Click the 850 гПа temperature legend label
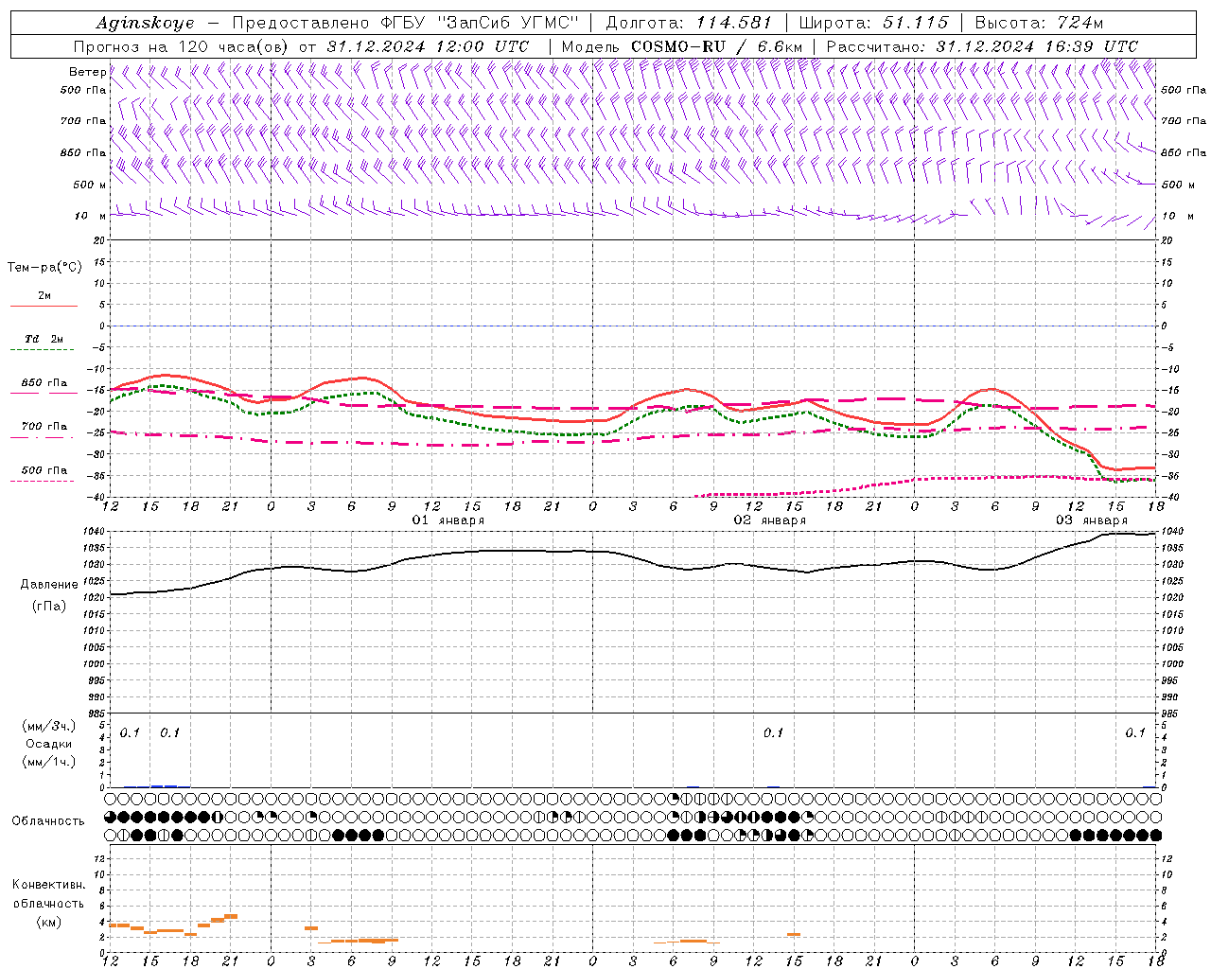 click(44, 383)
